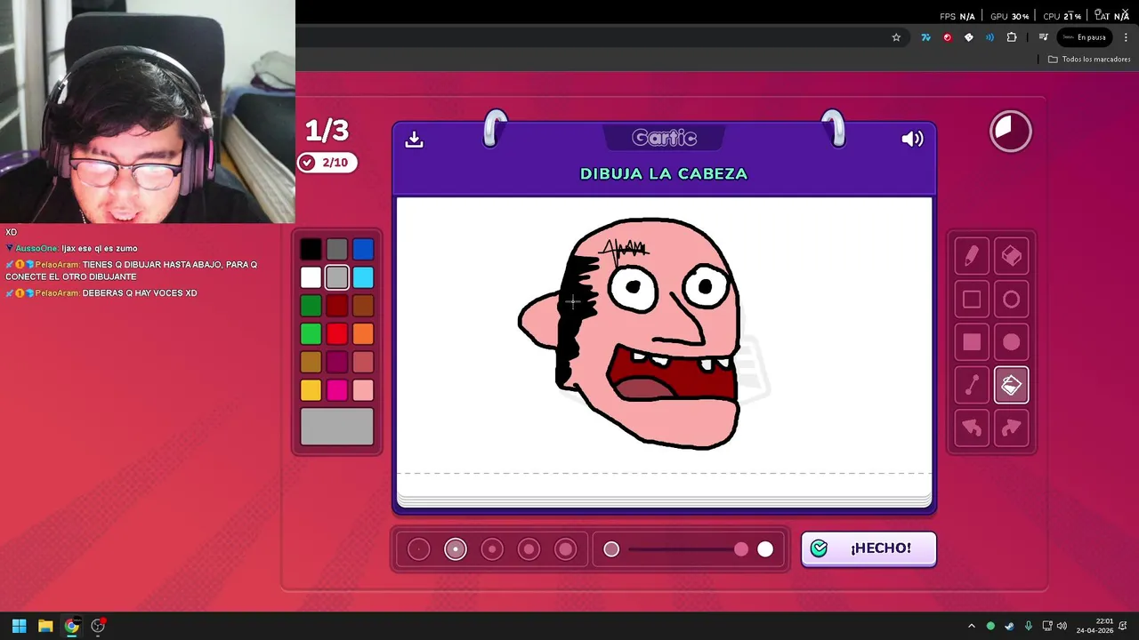Click the opacity slider handle
1139x640 pixels.
point(741,549)
